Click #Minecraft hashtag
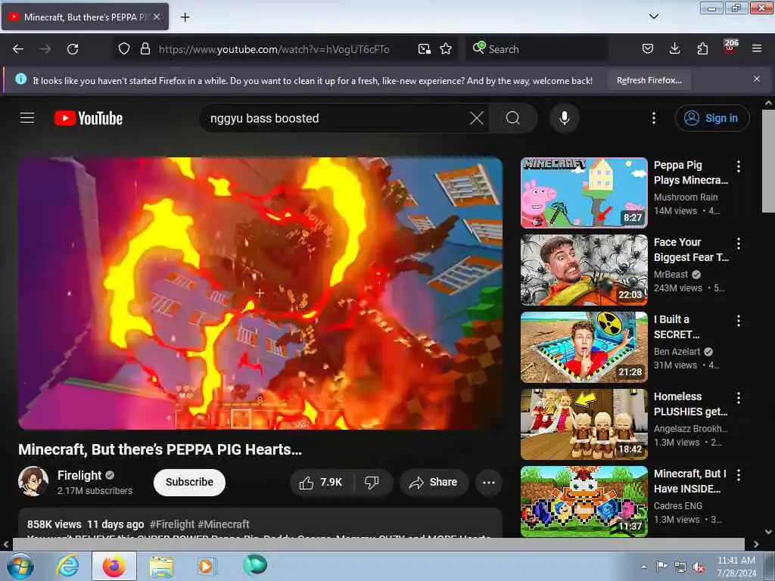The height and width of the screenshot is (581, 775). point(223,524)
